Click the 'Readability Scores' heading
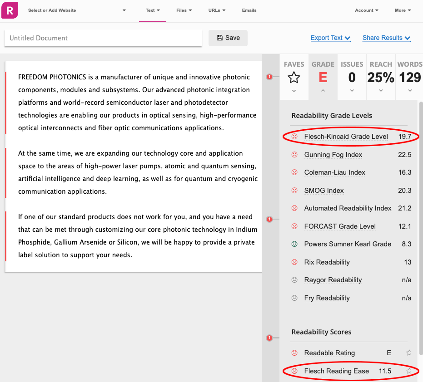The width and height of the screenshot is (423, 382). pos(322,332)
